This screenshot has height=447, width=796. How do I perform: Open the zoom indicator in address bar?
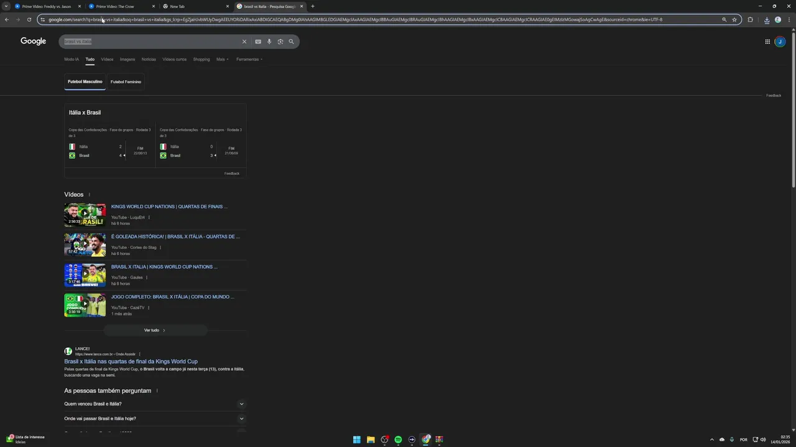pos(724,19)
